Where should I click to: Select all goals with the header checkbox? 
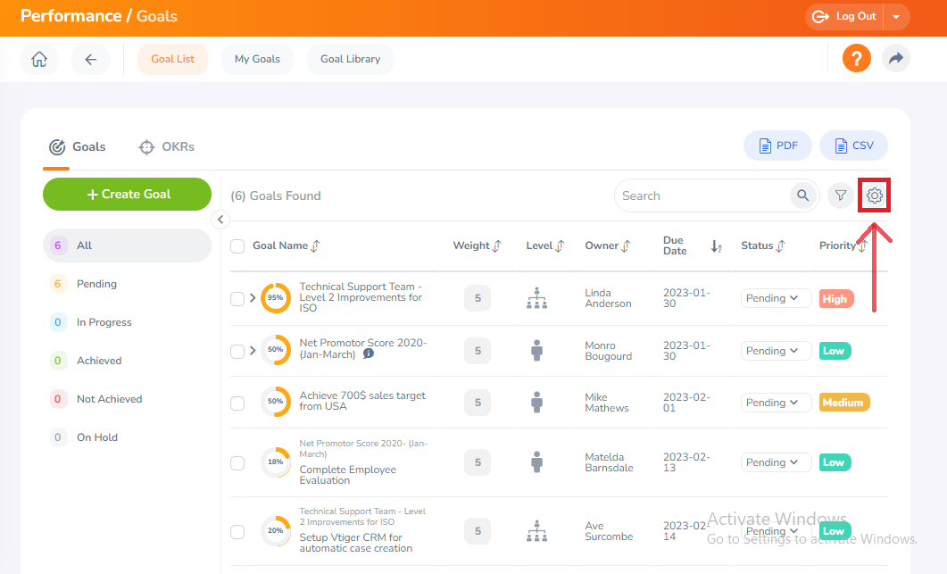237,245
